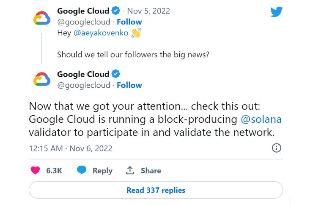Screen dimensions: 310x205
Task: Click the blue reply bubble icon
Action: 82,170
